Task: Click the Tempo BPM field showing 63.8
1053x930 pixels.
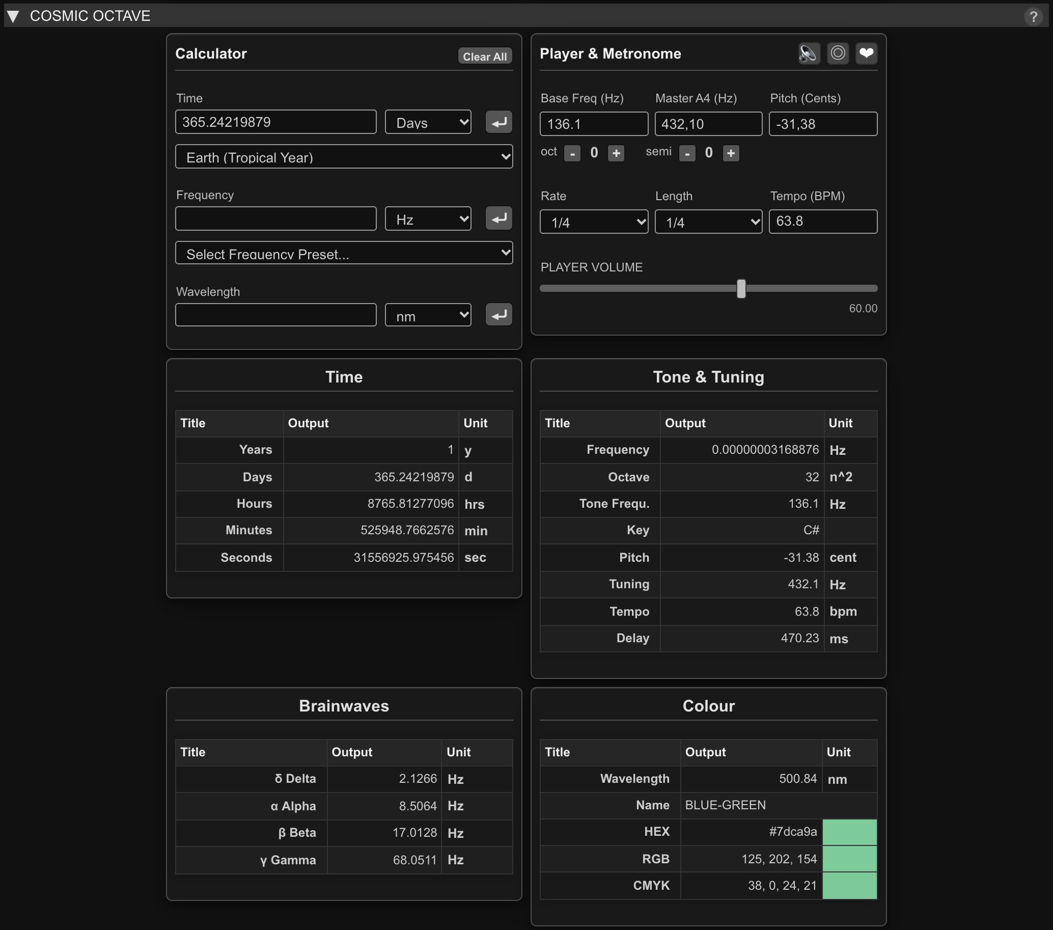Action: click(x=823, y=222)
